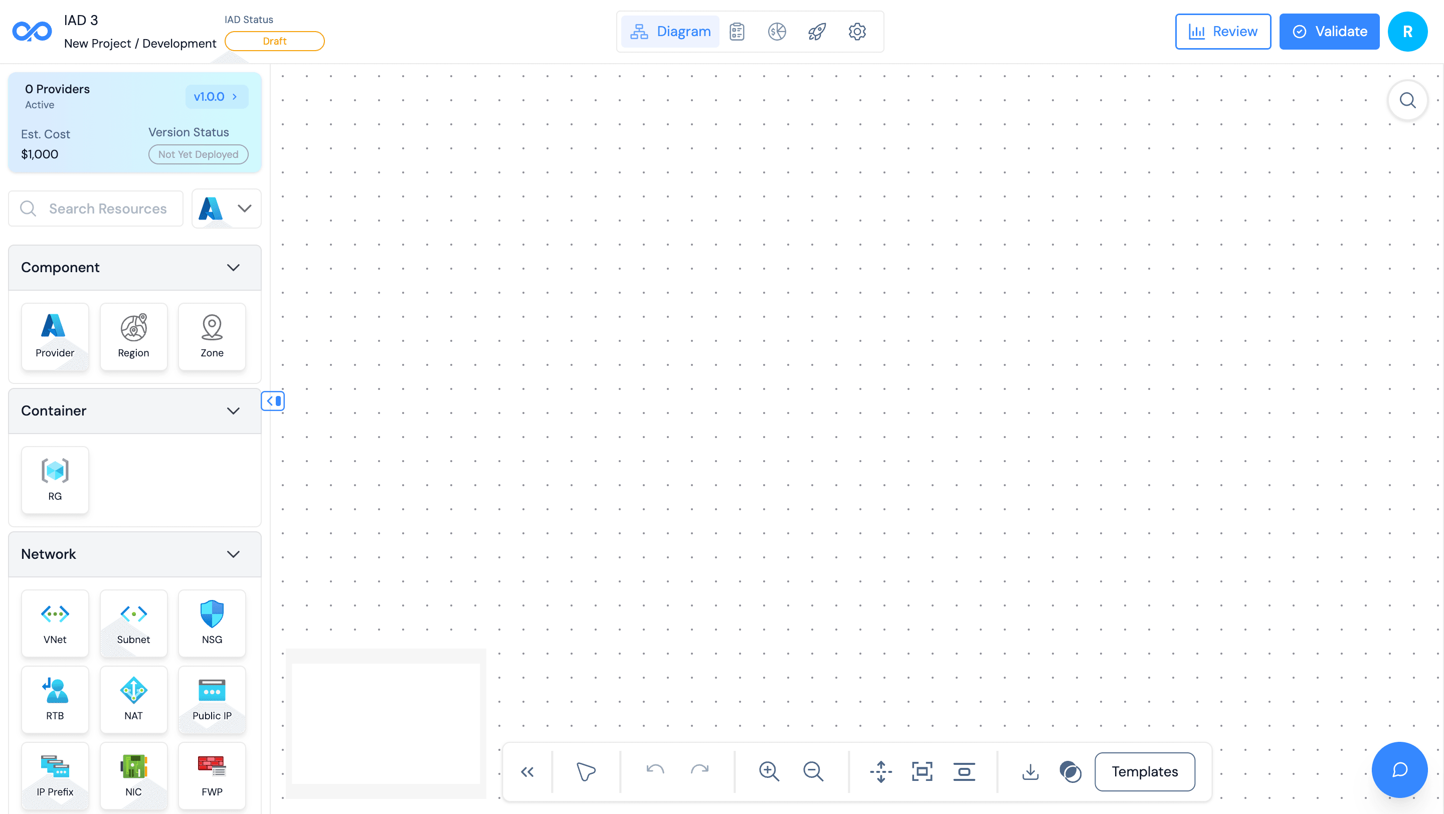Select the RG resource group container

coord(55,480)
